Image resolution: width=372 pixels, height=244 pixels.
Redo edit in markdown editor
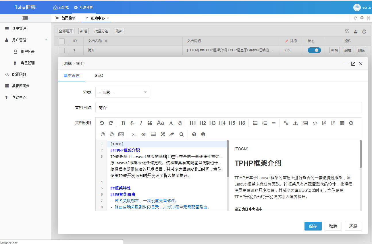[x=111, y=123]
